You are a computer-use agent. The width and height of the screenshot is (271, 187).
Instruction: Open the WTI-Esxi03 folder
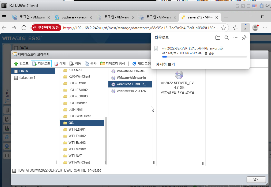[82, 143]
